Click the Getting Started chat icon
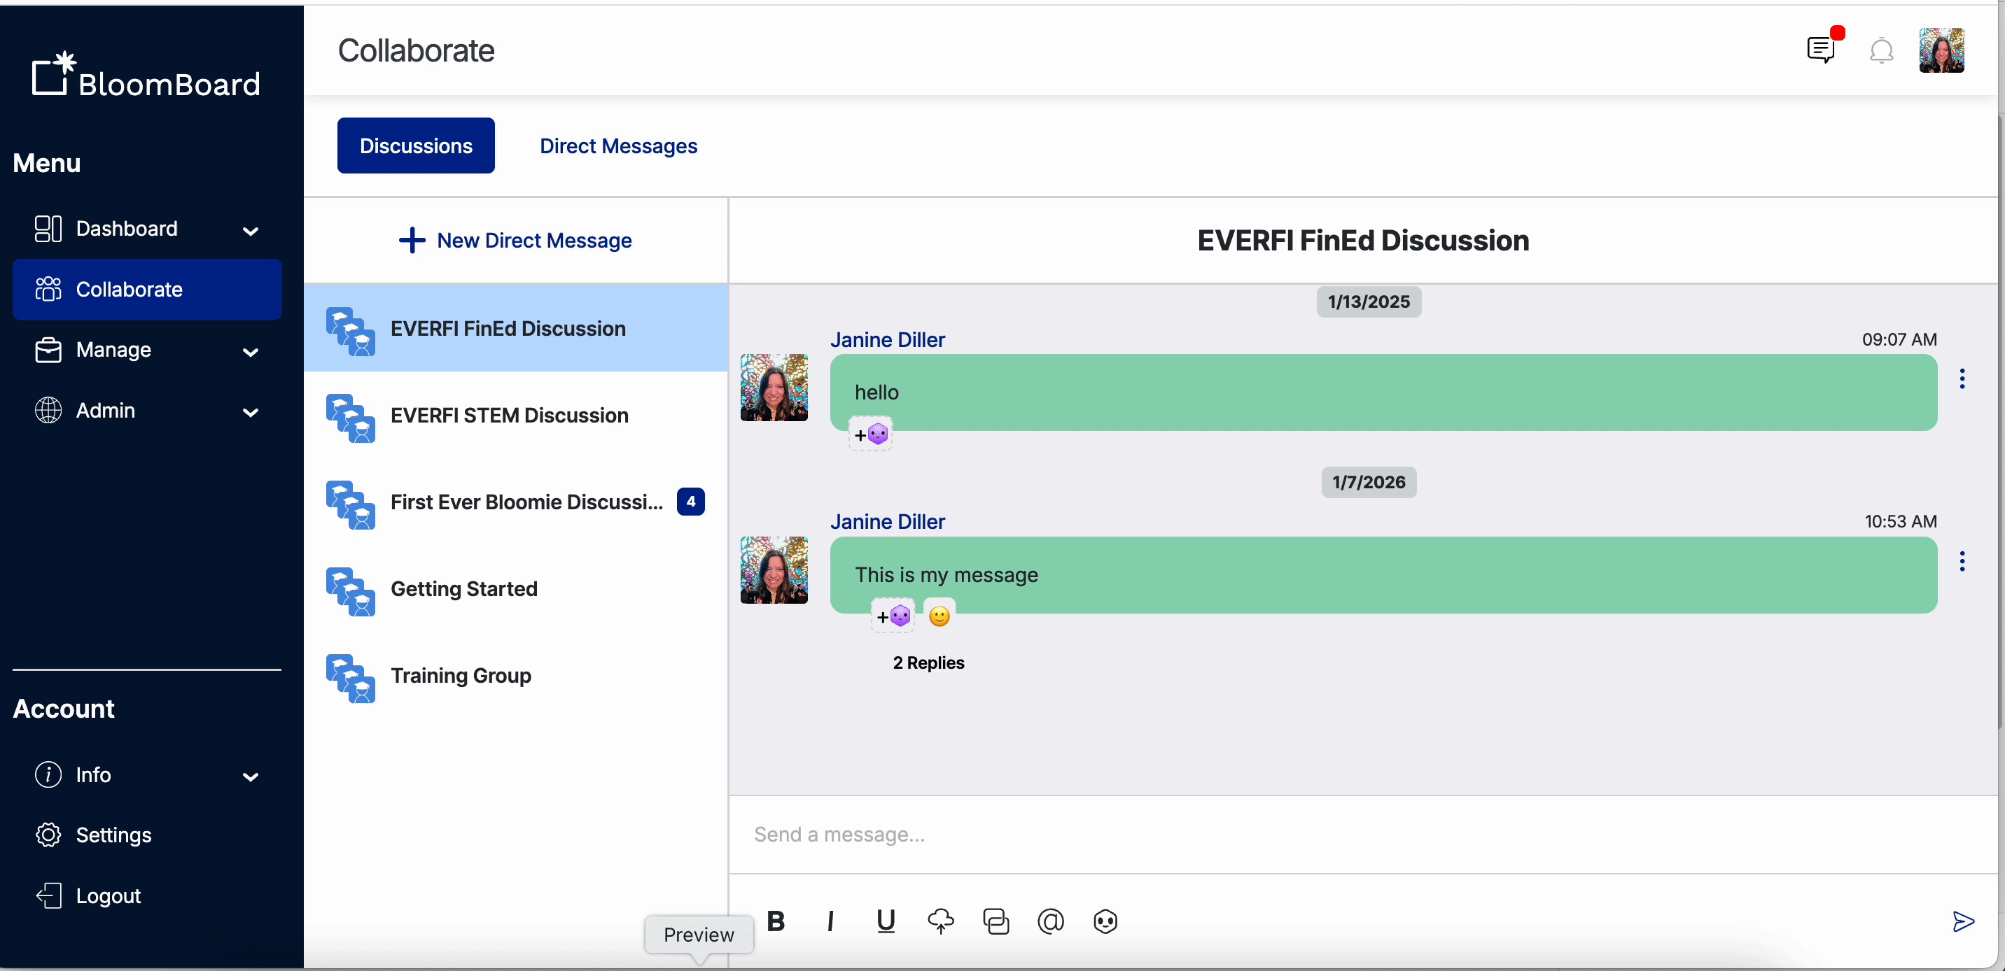The height and width of the screenshot is (971, 2005). pyautogui.click(x=350, y=592)
